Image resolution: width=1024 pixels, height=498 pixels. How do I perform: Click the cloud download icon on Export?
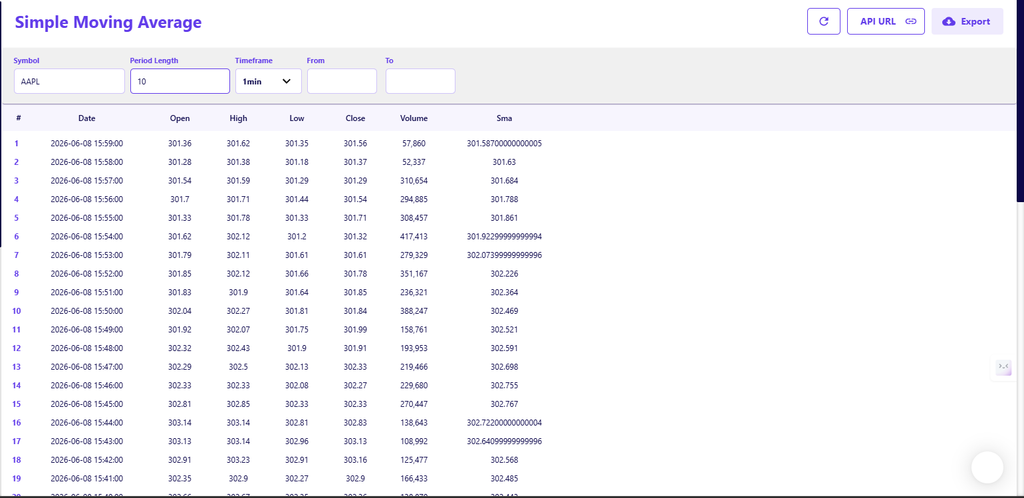949,21
